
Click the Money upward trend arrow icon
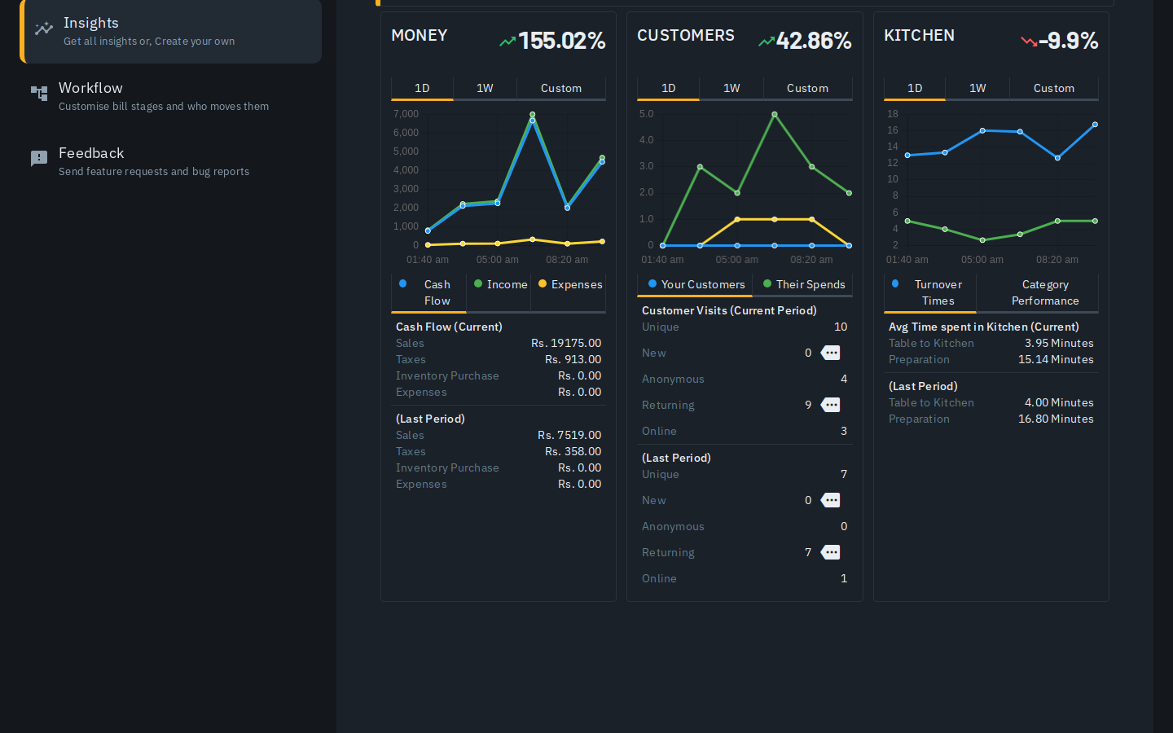coord(507,41)
